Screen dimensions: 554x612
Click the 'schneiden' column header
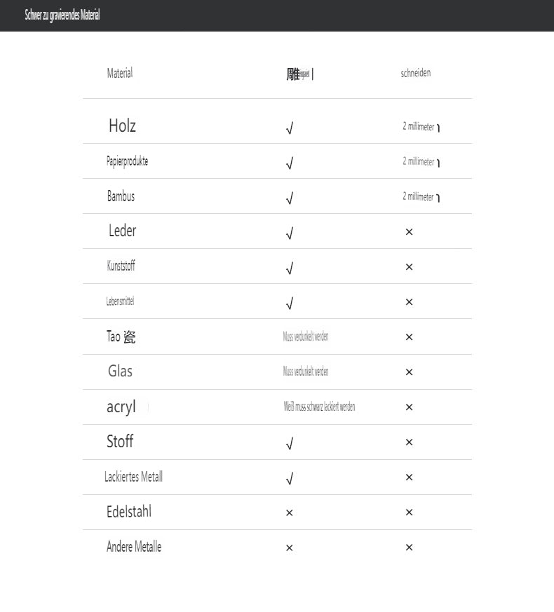click(416, 73)
